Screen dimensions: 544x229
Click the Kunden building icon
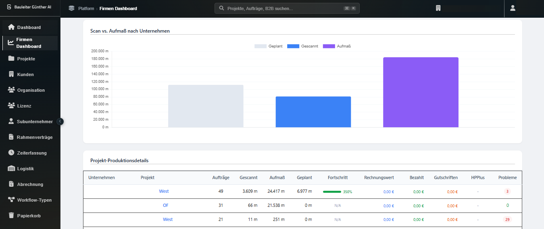pyautogui.click(x=11, y=74)
